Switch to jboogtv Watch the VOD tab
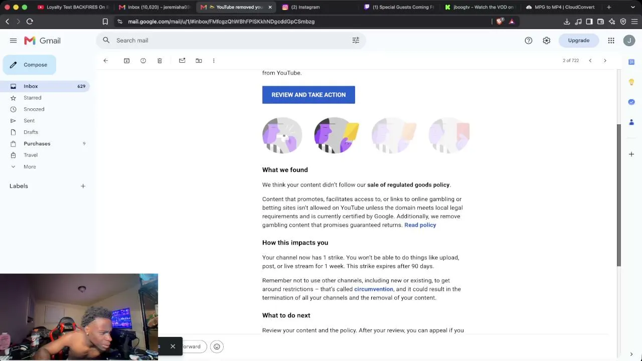This screenshot has width=642, height=361. point(480,7)
